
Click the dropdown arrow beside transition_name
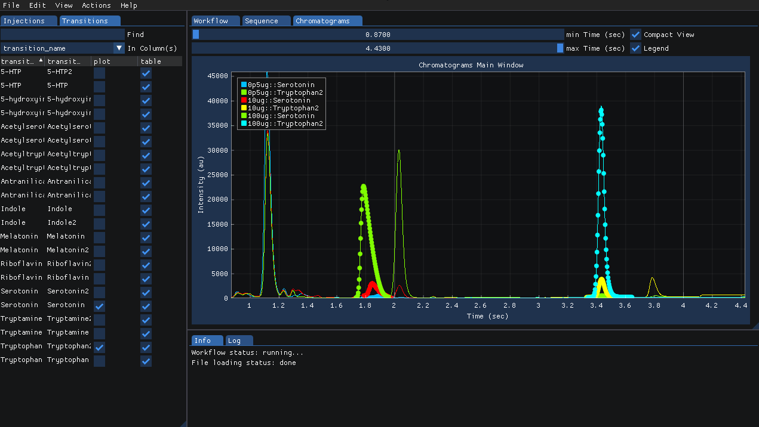click(x=119, y=48)
